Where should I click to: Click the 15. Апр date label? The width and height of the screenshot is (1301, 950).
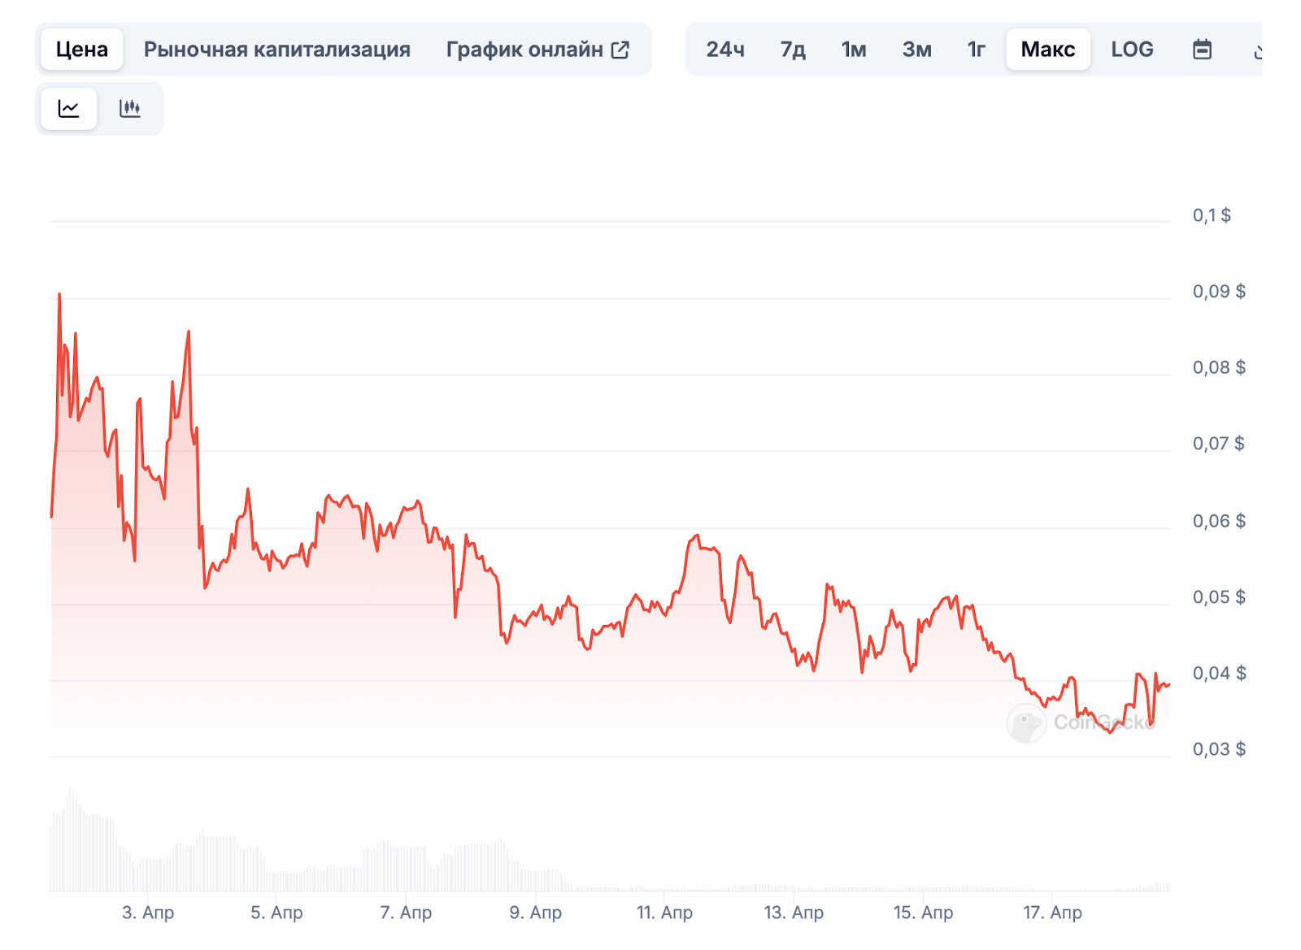click(923, 913)
